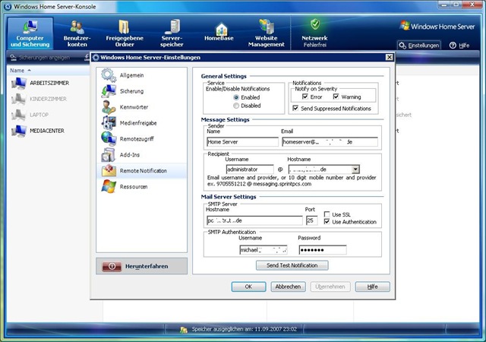Viewport: 486px width, 342px height.
Task: Click the Add-Ins icon
Action: [109, 155]
